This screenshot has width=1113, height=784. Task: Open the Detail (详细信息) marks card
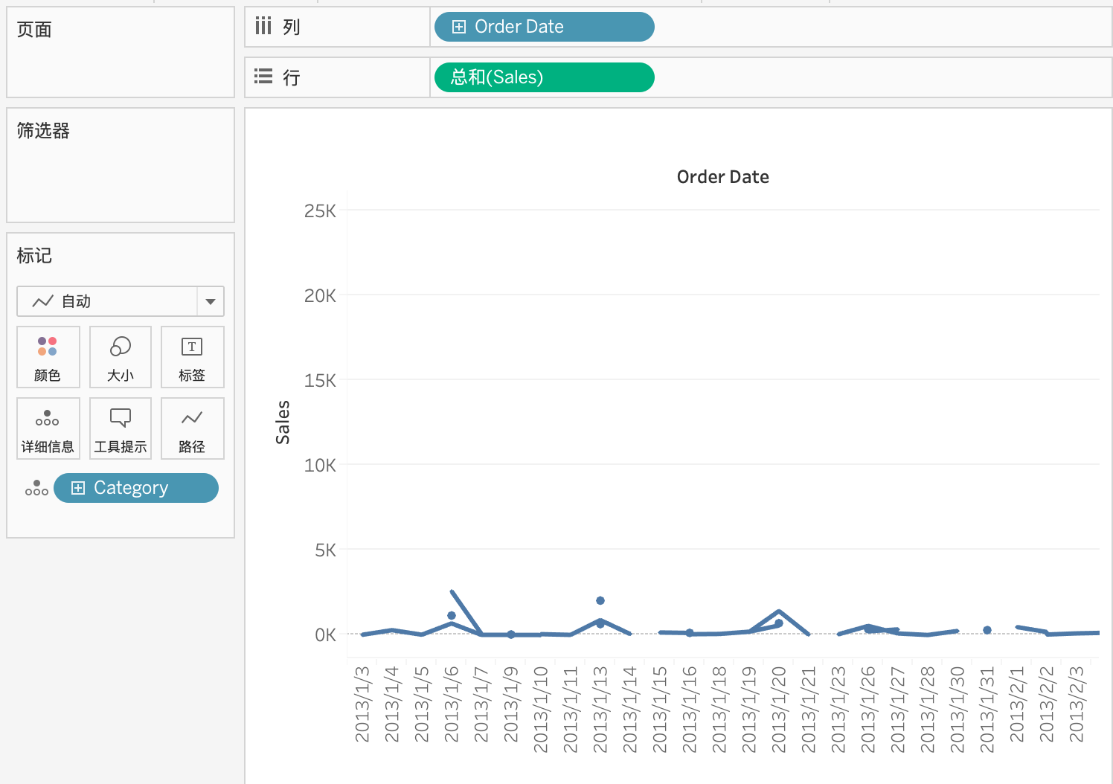tap(48, 428)
